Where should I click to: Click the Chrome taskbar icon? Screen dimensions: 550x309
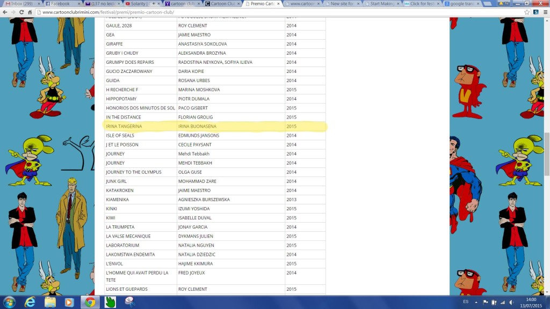coord(90,303)
